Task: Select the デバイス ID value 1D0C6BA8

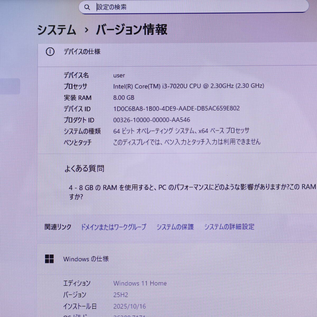Action: [x=176, y=109]
